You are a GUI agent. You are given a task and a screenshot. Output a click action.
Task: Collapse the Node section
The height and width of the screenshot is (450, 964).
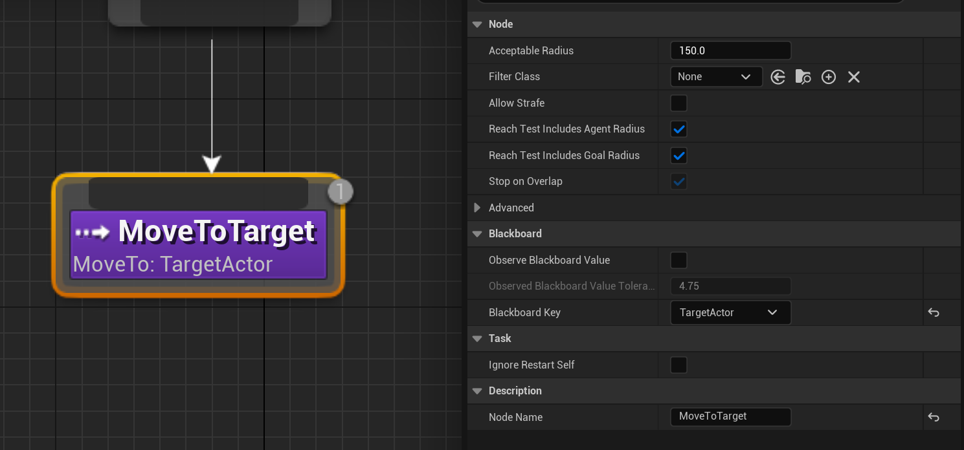pyautogui.click(x=477, y=25)
